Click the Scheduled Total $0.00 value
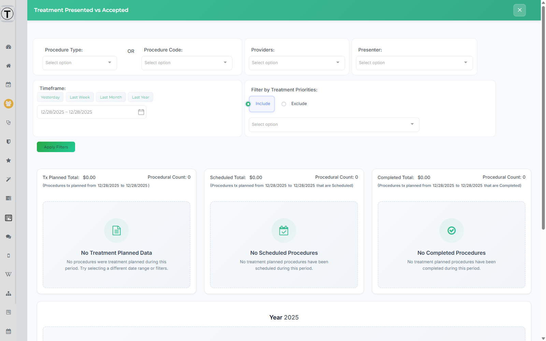 [x=256, y=177]
